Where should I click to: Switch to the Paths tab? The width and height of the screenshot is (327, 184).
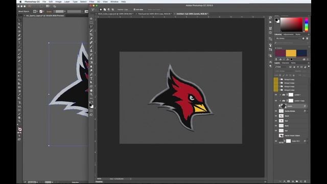tap(293, 63)
